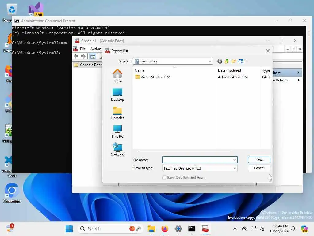Expand the Save in Documents dropdown

[210, 61]
